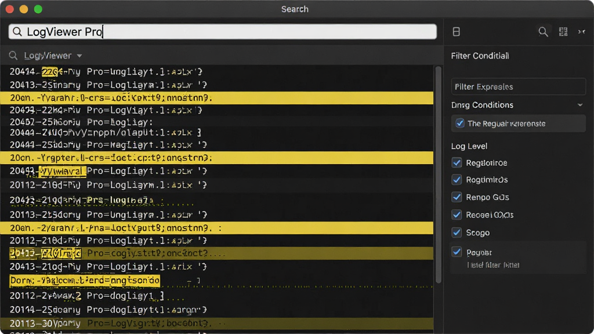Select first yellow highlighted row 20an -Yyaranr
This screenshot has width=594, height=334.
[x=217, y=97]
